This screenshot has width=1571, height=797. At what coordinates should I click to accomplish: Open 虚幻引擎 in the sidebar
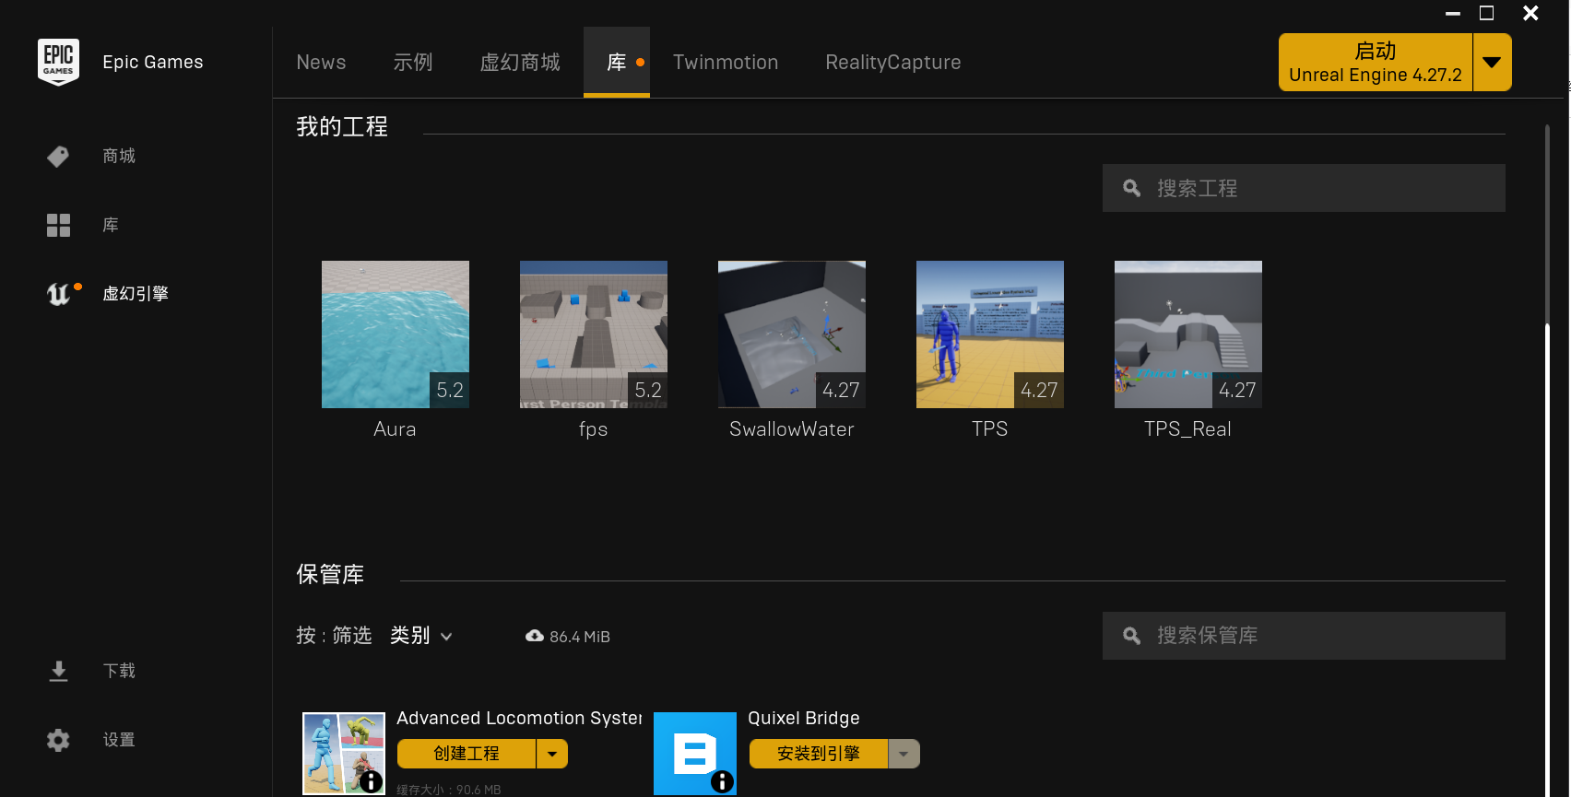(x=136, y=294)
